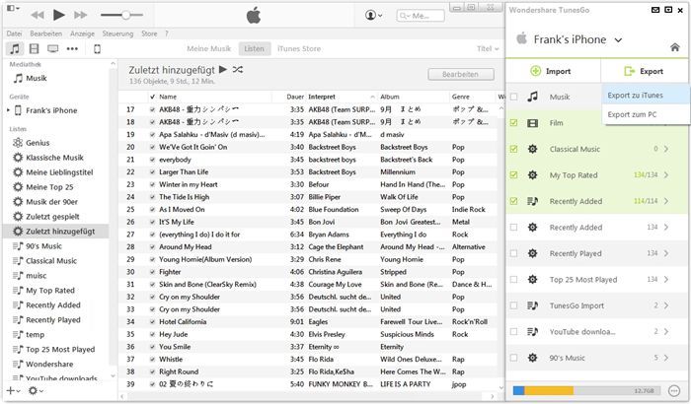Switch to the Listen tab
691x404 pixels.
pyautogui.click(x=255, y=49)
